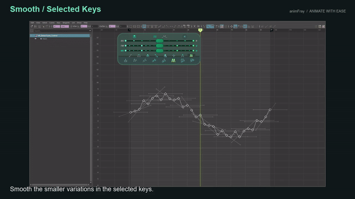Image resolution: width=355 pixels, height=199 pixels.
Task: Click the TW slider handle
Action: pos(160,46)
